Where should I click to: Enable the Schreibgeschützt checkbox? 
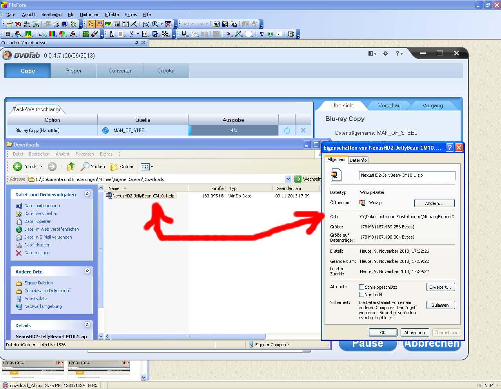361,287
